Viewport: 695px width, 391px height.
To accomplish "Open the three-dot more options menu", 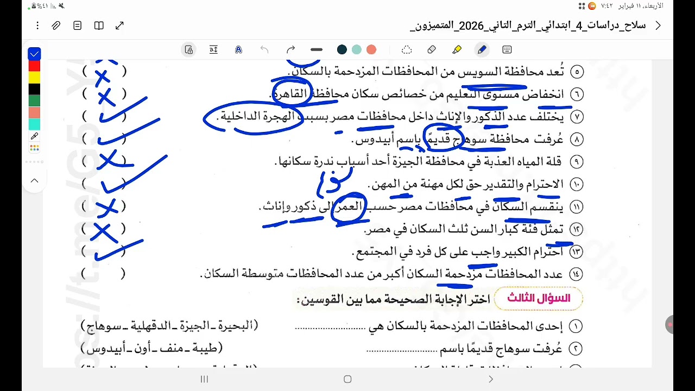I will [37, 26].
